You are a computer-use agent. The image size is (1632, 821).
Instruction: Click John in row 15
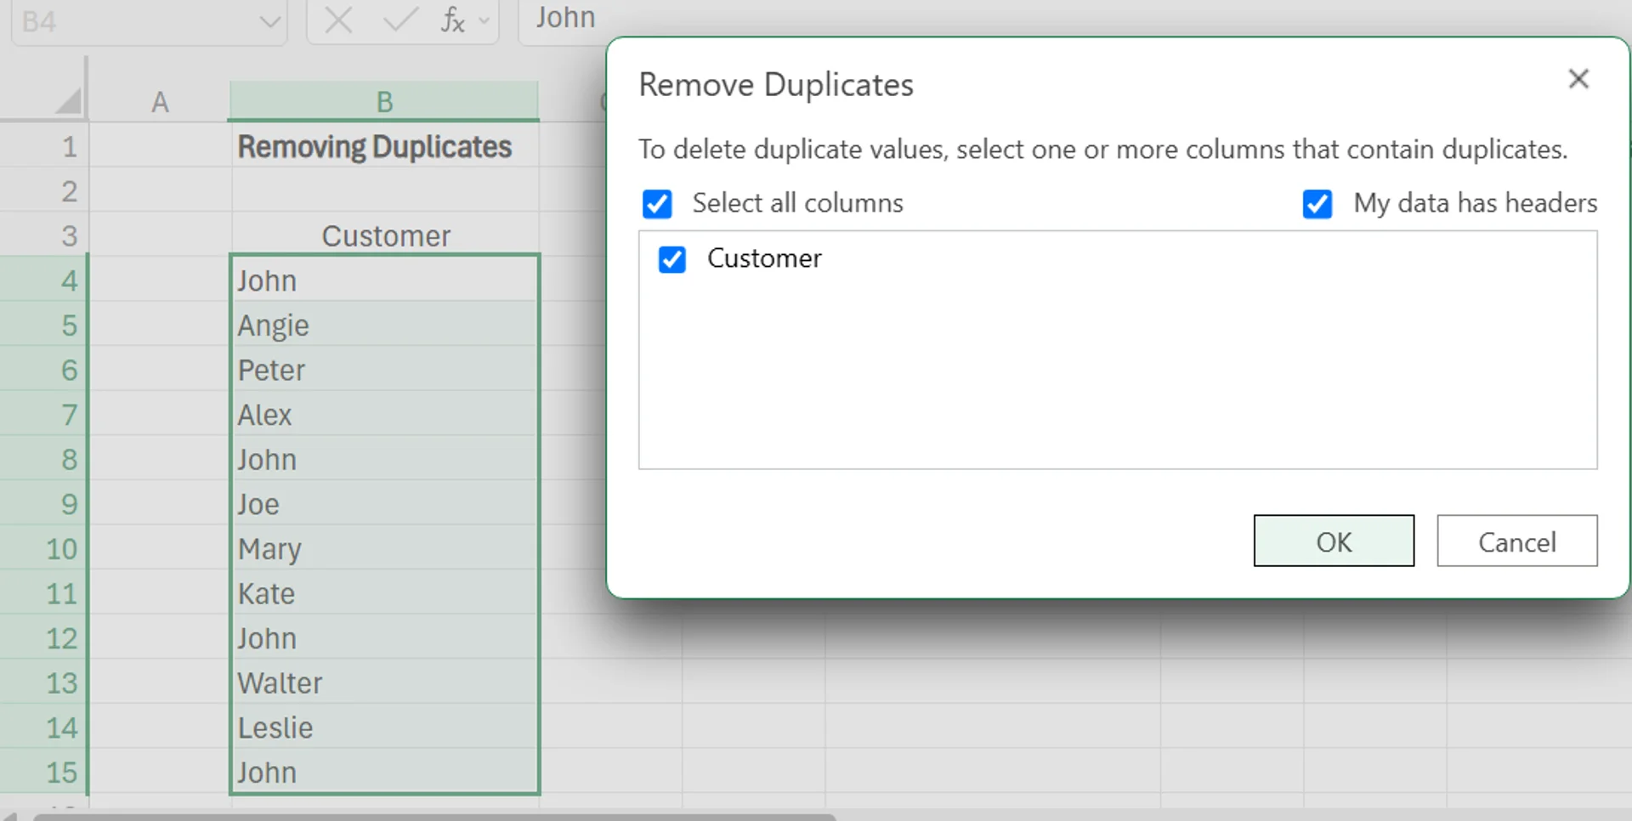coord(384,773)
